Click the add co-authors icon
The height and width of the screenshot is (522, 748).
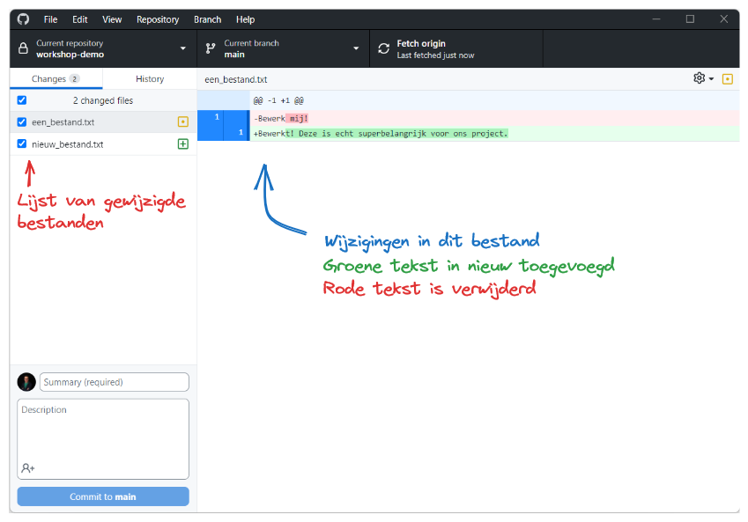[28, 468]
